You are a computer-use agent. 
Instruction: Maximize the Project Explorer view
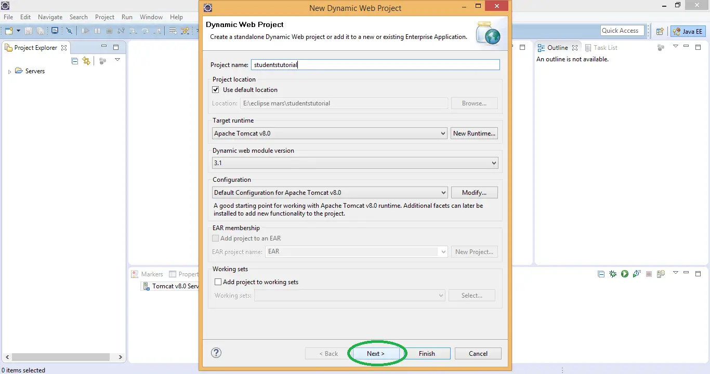116,47
